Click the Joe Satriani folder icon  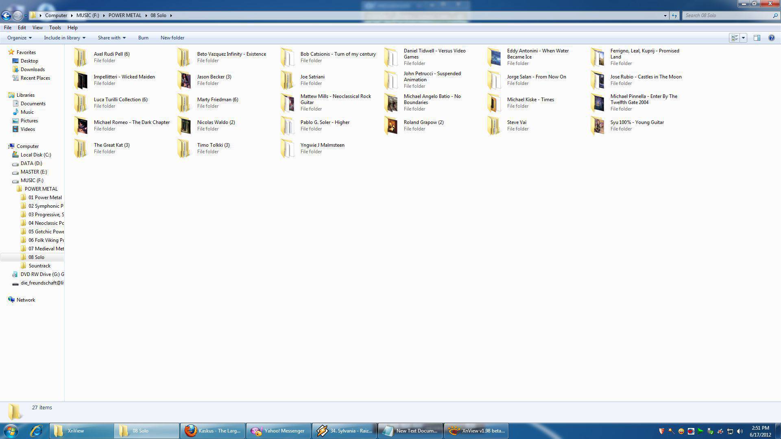[x=287, y=80]
